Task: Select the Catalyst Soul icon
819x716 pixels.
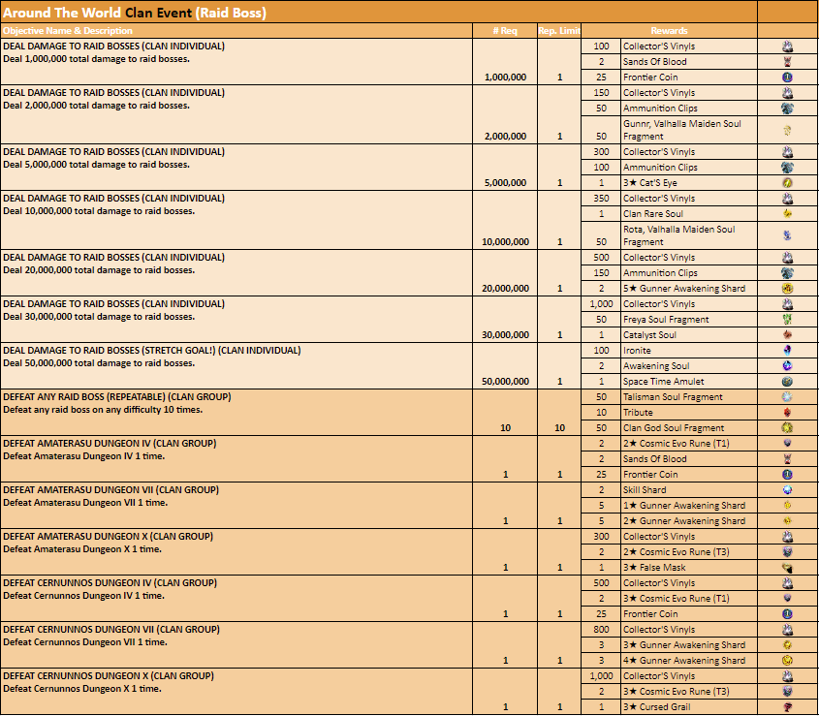Action: pyautogui.click(x=787, y=335)
